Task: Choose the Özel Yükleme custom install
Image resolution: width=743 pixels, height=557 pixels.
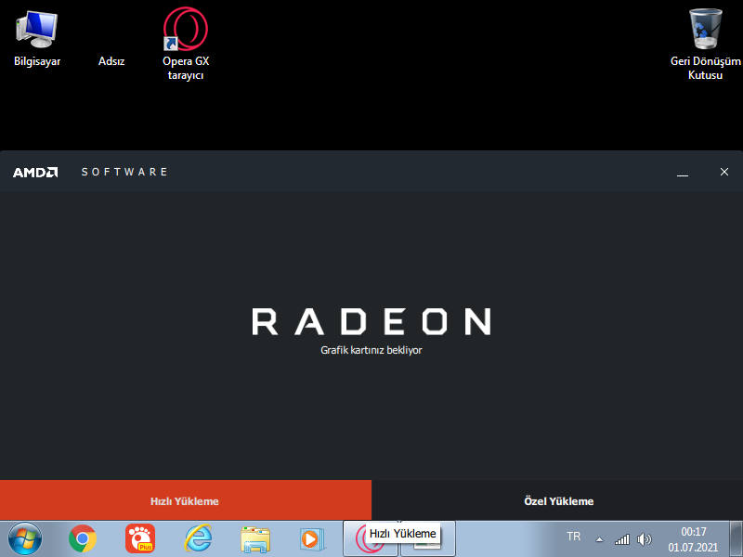Action: click(x=557, y=500)
